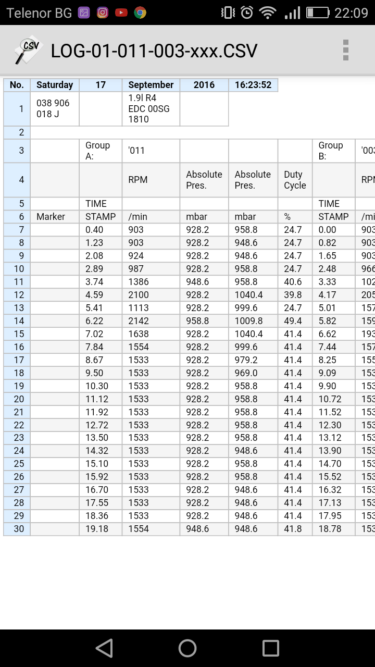Select the 'No.' column header

[17, 85]
